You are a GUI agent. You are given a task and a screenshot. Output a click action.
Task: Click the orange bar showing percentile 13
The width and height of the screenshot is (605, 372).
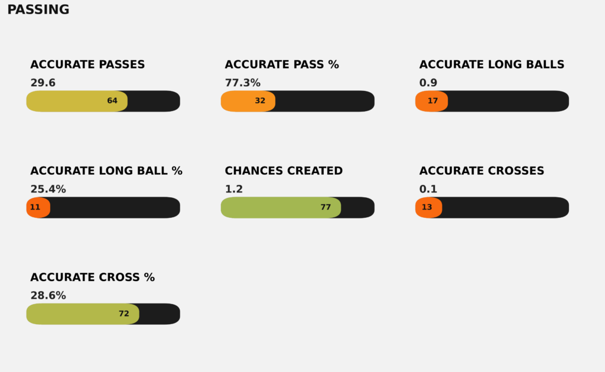tap(428, 207)
